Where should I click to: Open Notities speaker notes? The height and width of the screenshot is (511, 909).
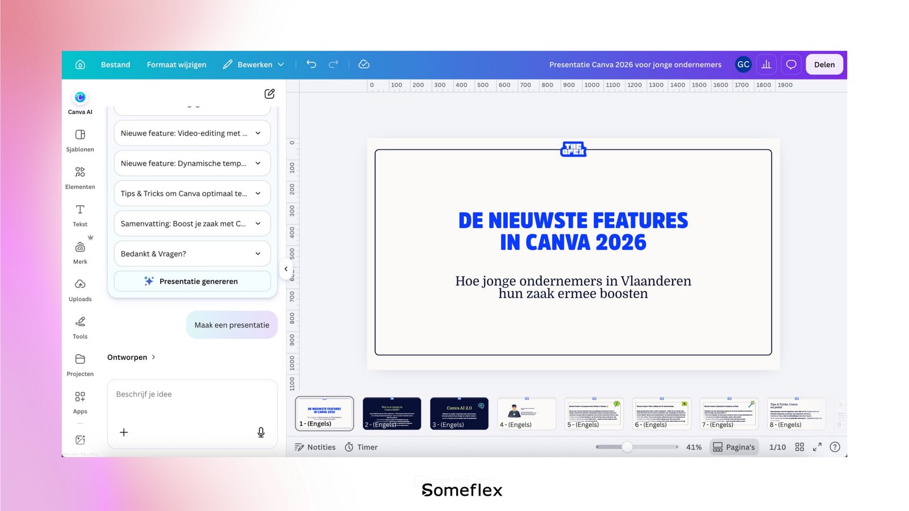(x=315, y=447)
